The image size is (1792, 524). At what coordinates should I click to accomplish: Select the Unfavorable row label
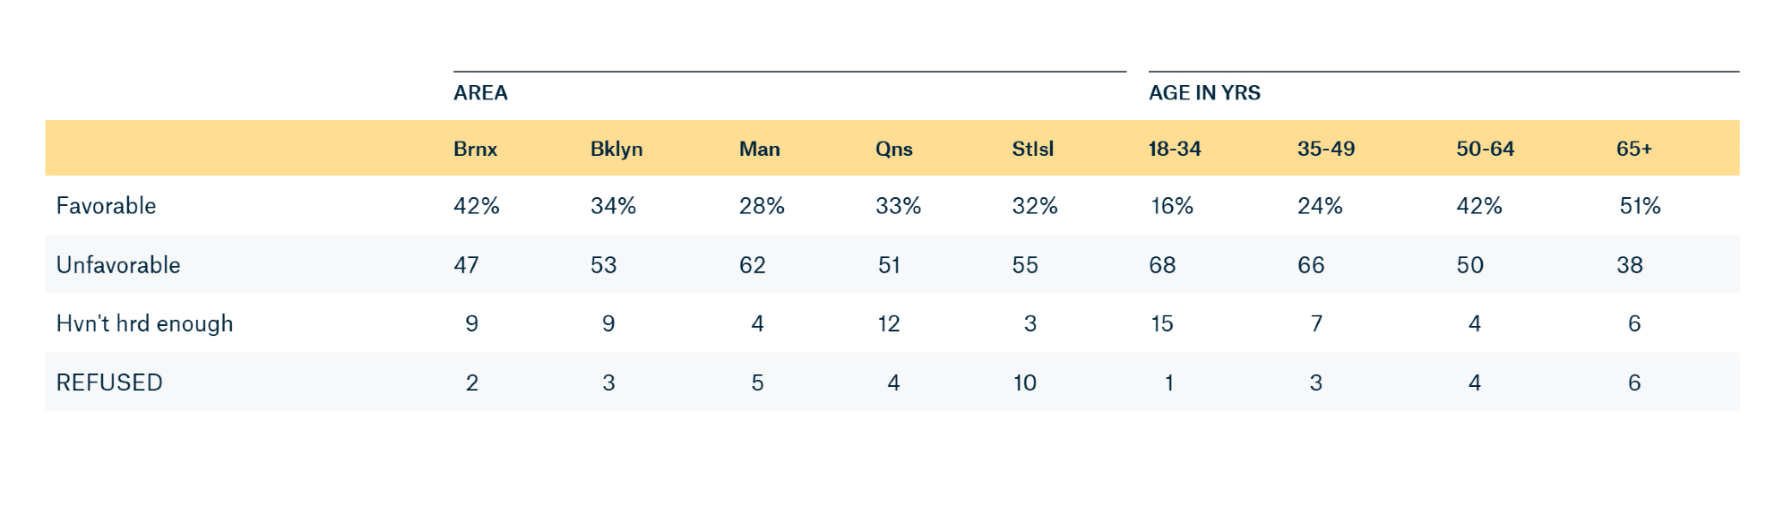click(x=118, y=265)
